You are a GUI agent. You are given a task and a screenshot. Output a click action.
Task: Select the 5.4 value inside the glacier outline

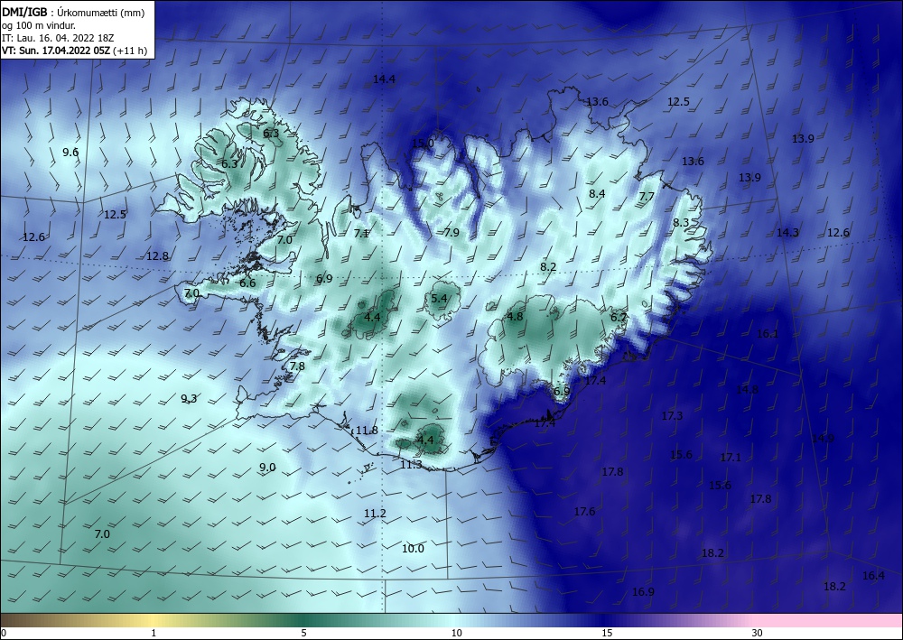coord(439,298)
